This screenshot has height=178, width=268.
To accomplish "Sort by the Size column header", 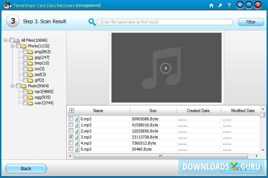I will pyautogui.click(x=153, y=111).
